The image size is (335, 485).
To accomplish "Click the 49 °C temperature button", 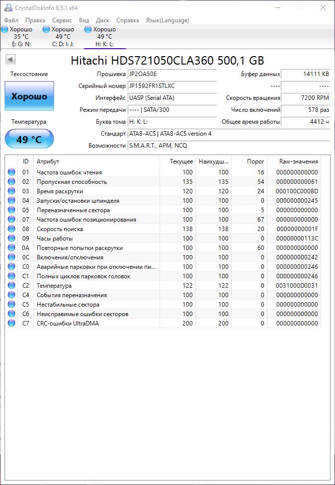I will click(29, 139).
